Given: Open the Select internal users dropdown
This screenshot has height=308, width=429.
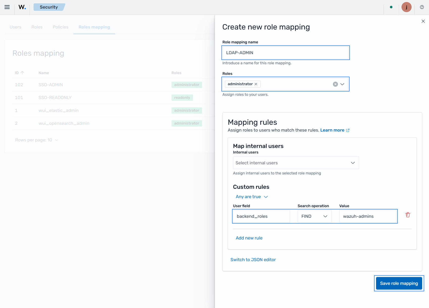Looking at the screenshot, I should (x=296, y=163).
